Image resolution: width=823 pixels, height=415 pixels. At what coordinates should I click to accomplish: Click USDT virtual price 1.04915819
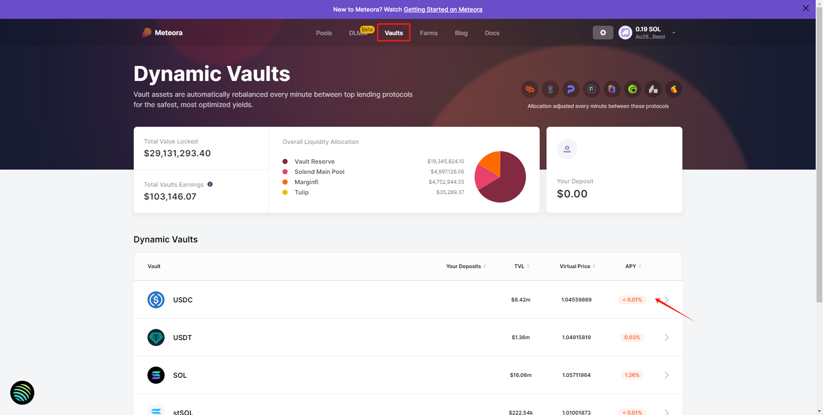coord(577,337)
